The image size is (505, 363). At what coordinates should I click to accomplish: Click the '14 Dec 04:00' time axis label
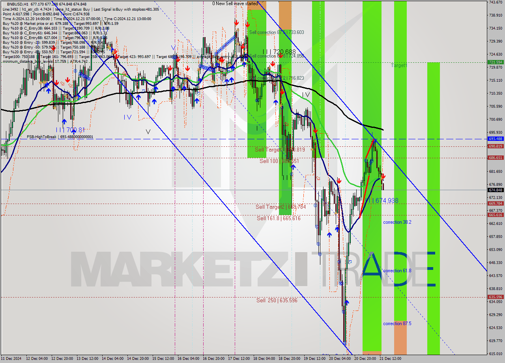tap(112, 359)
